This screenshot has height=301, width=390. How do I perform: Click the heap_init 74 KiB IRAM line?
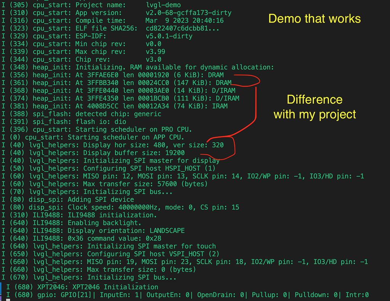click(115, 106)
